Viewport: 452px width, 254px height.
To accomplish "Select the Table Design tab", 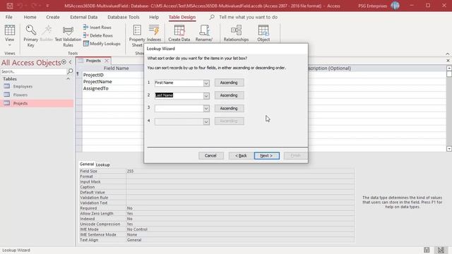I will 182,17.
